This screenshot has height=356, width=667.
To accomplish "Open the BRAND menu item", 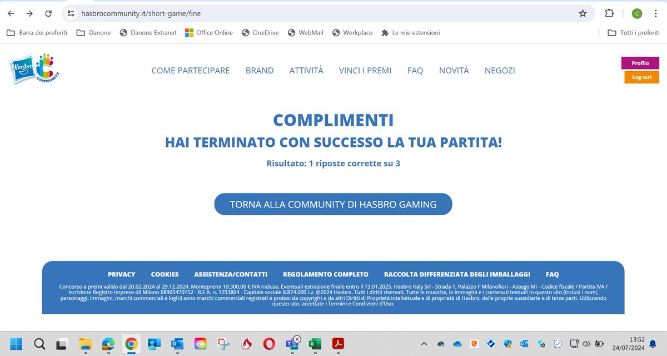I will pos(260,71).
